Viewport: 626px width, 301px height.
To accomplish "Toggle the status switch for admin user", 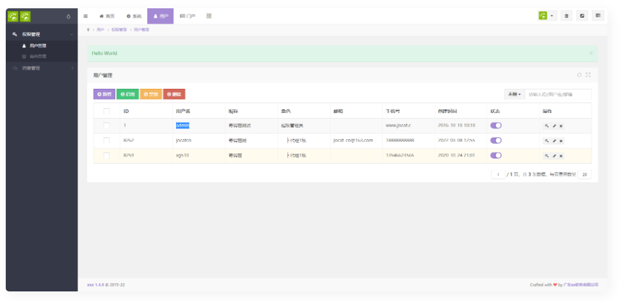I will [x=496, y=125].
